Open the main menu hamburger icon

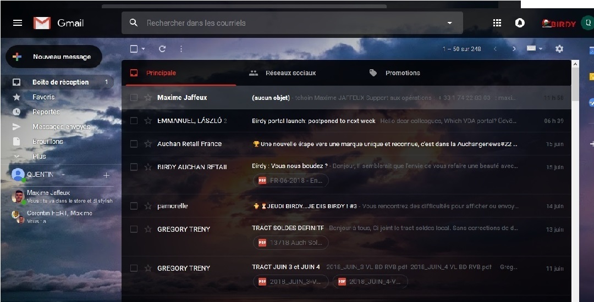click(x=18, y=23)
